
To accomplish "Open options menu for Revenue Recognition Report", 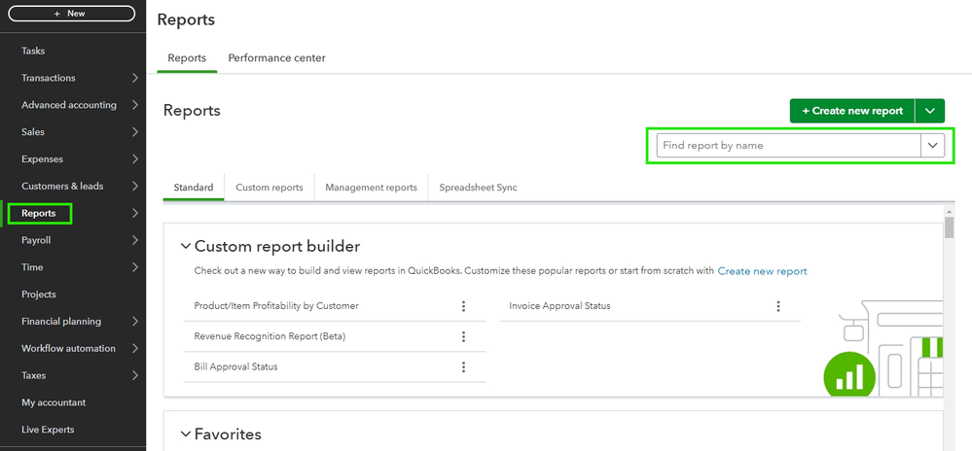I will [463, 336].
